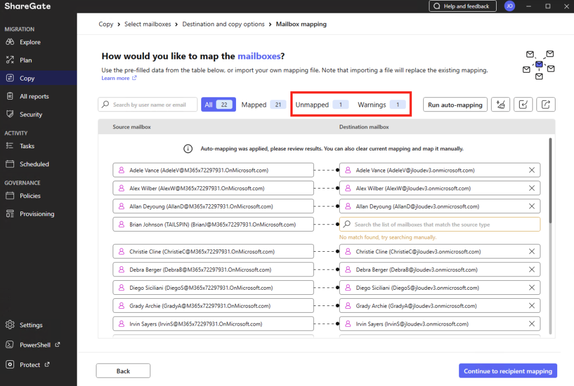Viewport: 574px width, 386px height.
Task: Select Copy in the sidebar
Action: coord(27,78)
